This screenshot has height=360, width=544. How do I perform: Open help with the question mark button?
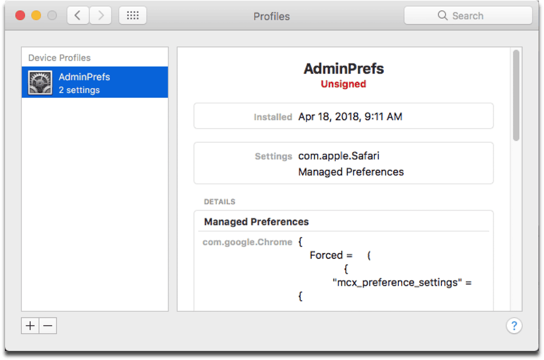[514, 325]
